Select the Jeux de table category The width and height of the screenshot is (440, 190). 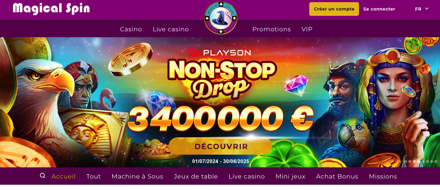point(196,176)
